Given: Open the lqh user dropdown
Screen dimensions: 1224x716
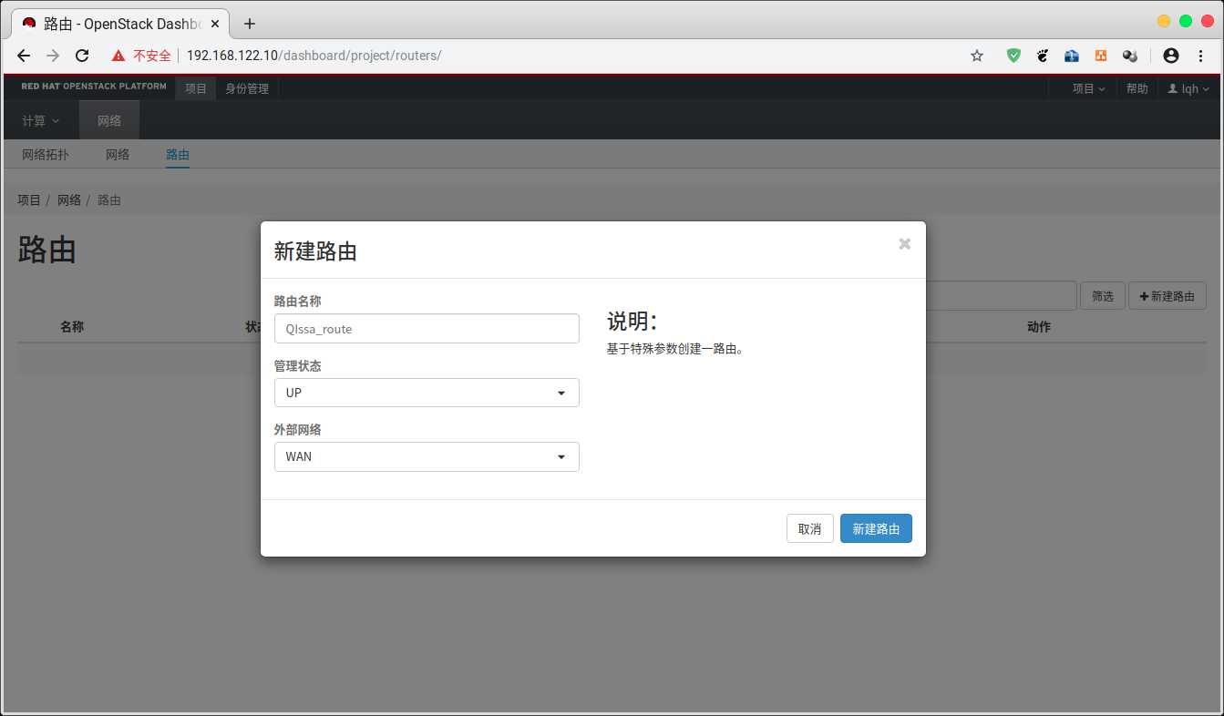Looking at the screenshot, I should [1188, 88].
